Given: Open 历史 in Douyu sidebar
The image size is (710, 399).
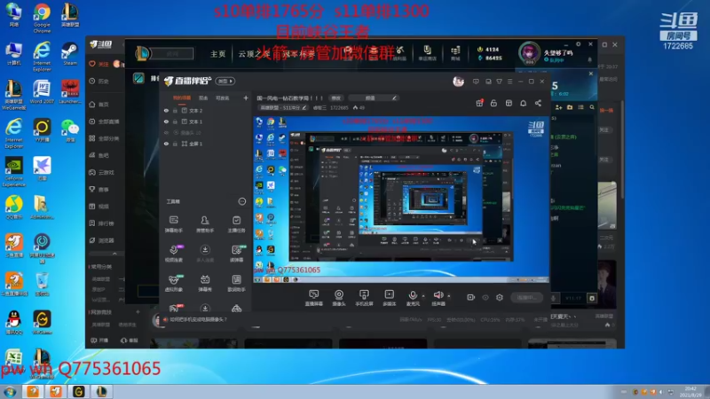Looking at the screenshot, I should (x=99, y=81).
